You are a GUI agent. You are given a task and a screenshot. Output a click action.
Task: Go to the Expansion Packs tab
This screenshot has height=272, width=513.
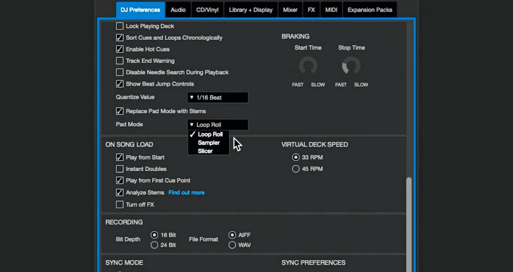tap(369, 10)
